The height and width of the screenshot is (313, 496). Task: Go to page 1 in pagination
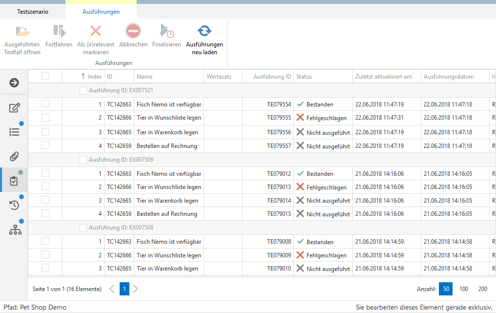tap(124, 289)
